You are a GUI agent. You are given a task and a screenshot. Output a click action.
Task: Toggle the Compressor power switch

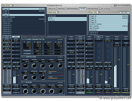(x=24, y=57)
